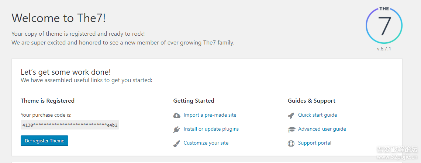Viewport: 421px width, 163px height.
Task: Open the Import a pre-made site link
Action: pyautogui.click(x=210, y=115)
